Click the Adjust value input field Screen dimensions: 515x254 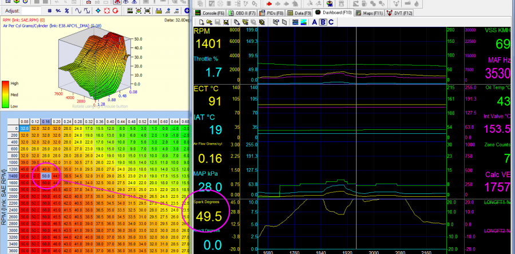pyautogui.click(x=31, y=10)
